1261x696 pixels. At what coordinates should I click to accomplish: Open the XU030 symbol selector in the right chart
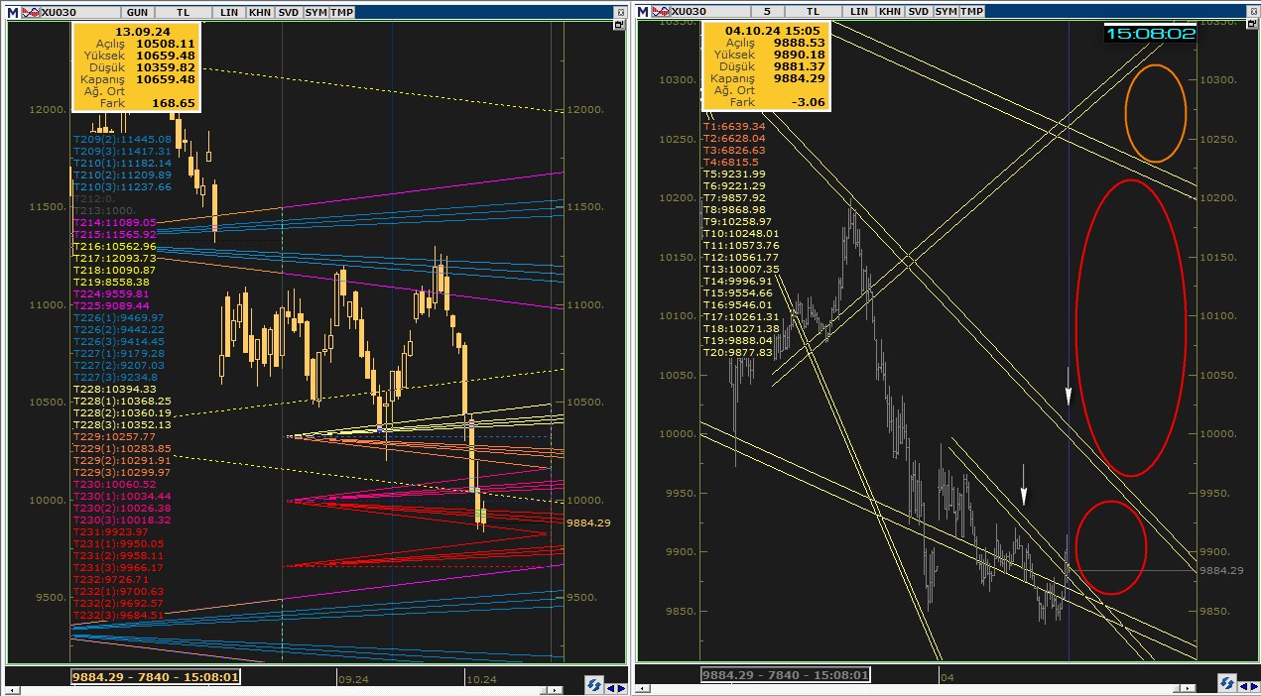click(x=709, y=11)
